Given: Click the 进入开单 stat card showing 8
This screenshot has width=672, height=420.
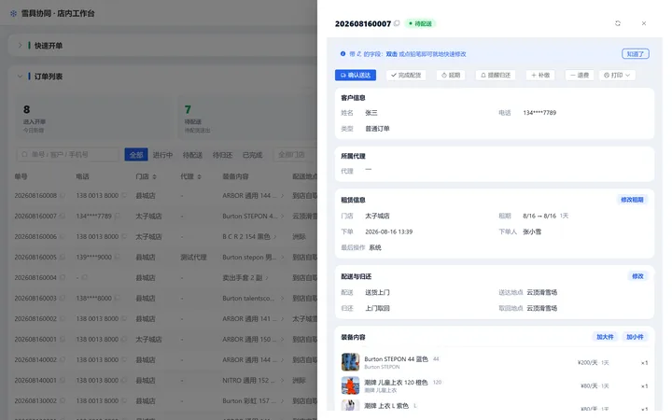Looking at the screenshot, I should (94, 118).
